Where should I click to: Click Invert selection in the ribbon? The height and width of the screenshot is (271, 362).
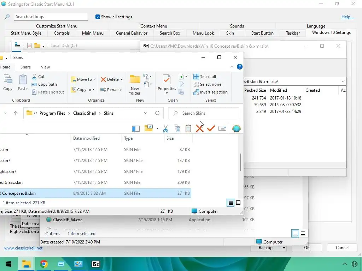click(211, 92)
